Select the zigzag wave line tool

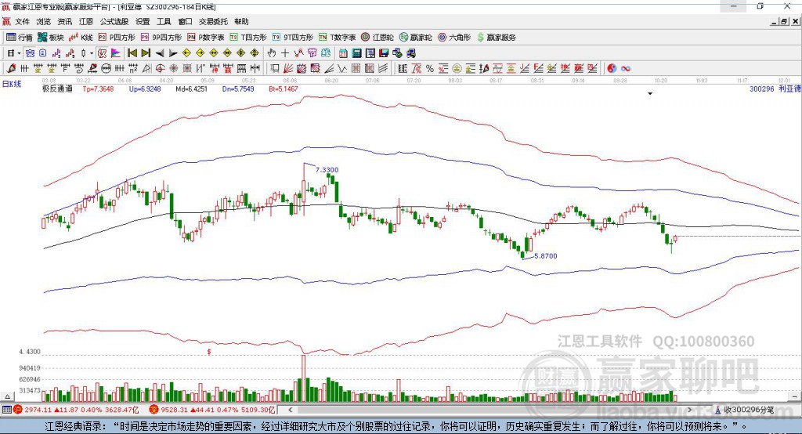[342, 69]
